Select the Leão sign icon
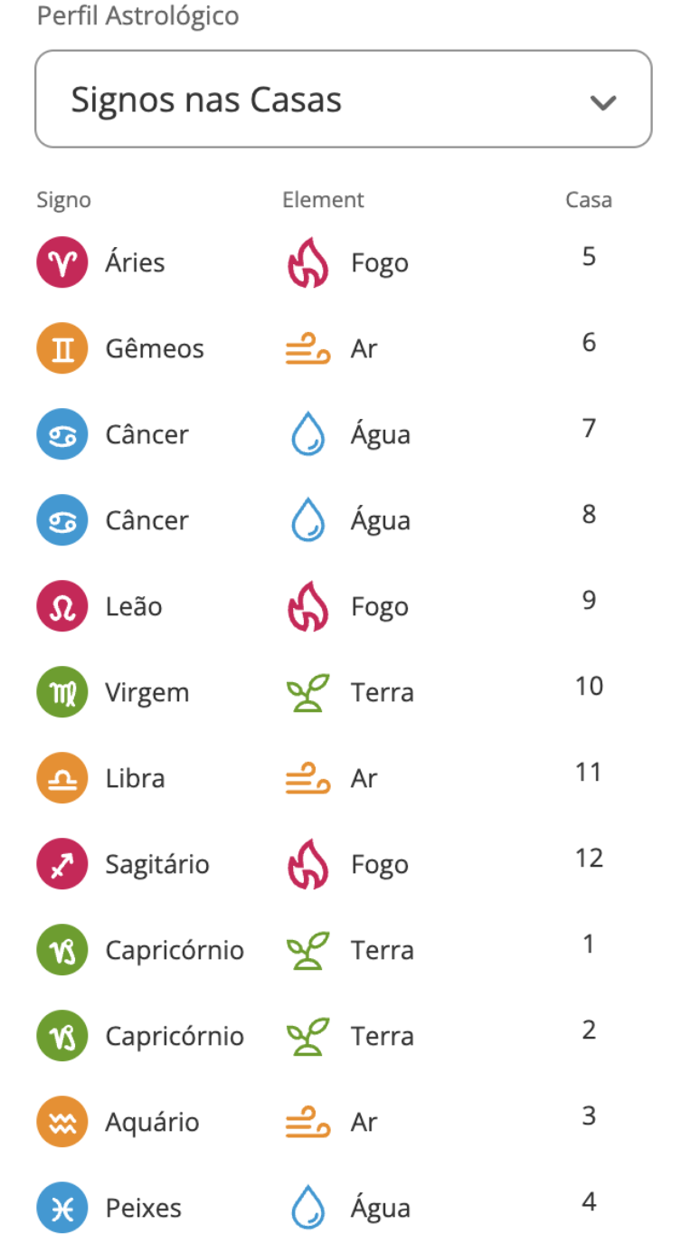Screen dimensions: 700x1244 tap(62, 607)
